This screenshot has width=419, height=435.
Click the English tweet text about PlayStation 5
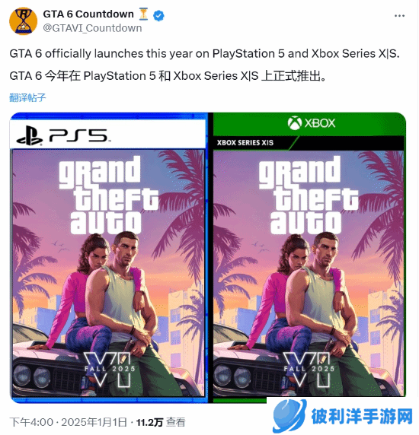click(x=204, y=53)
